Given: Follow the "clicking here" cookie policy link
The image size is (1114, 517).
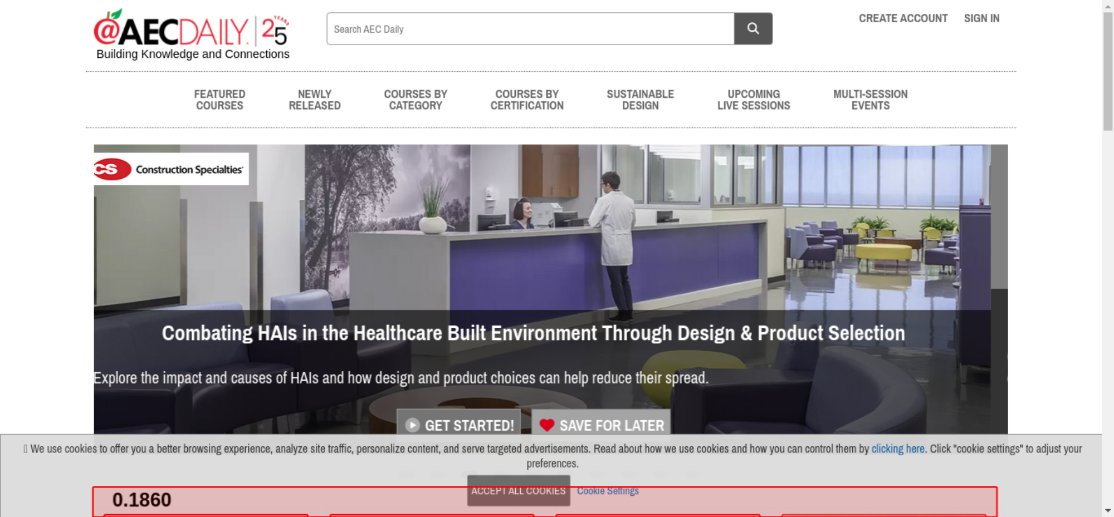Looking at the screenshot, I should [x=897, y=449].
